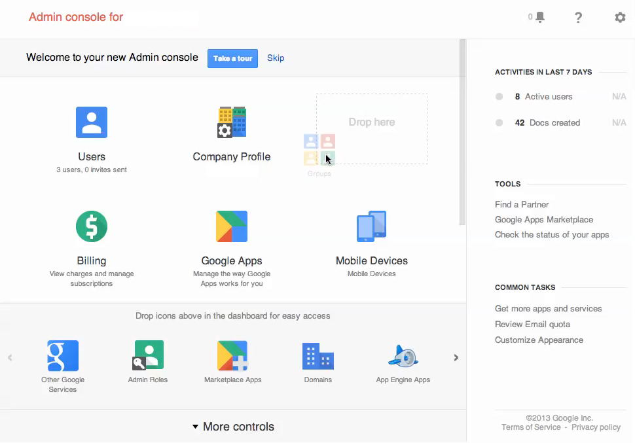Open the settings gear icon

pos(620,18)
